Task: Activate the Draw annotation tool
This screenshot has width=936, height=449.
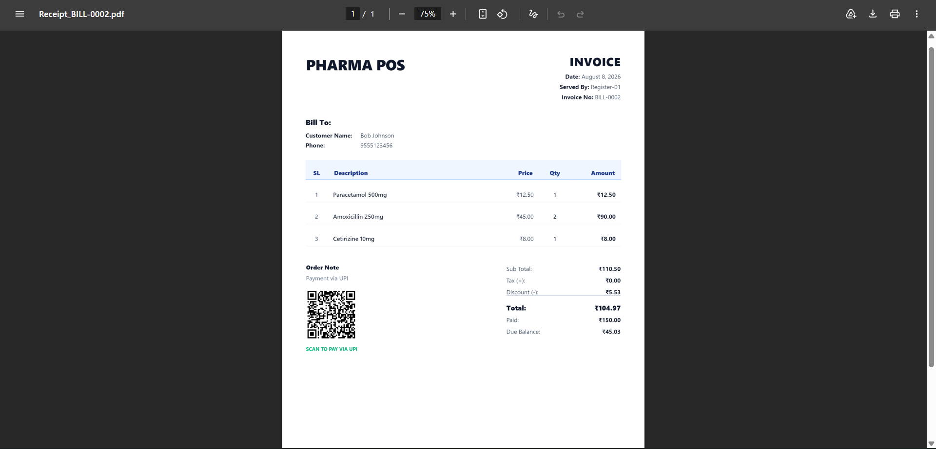Action: 533,14
